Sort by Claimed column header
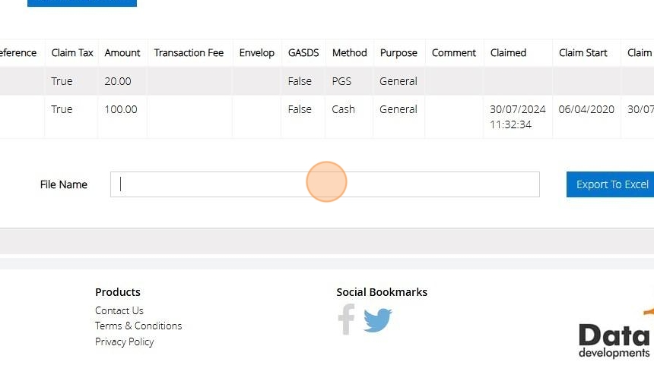Screen dimensions: 654x365 click(x=508, y=52)
